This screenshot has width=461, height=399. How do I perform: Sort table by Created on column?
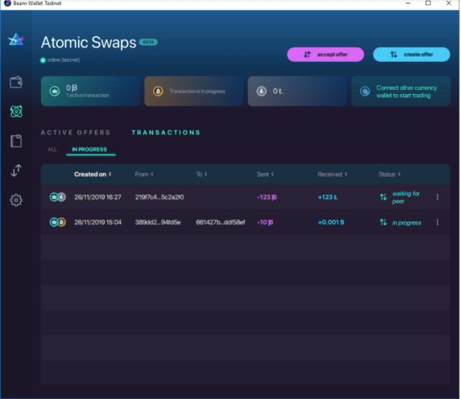pos(92,174)
